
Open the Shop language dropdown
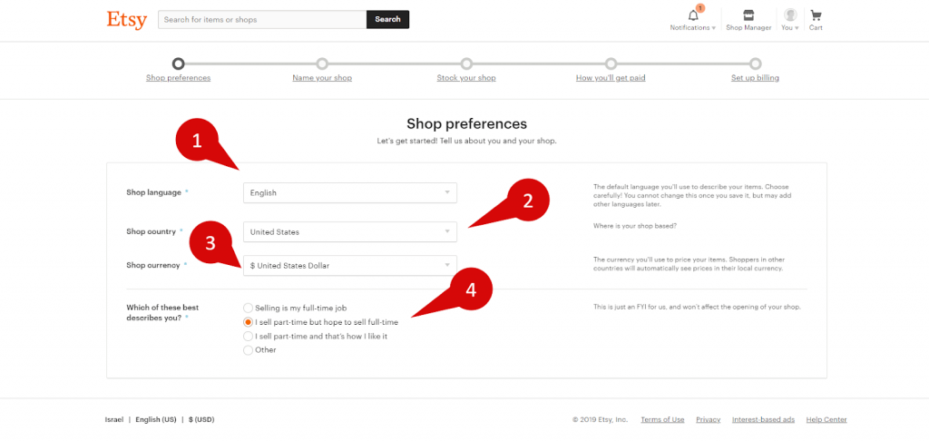350,192
